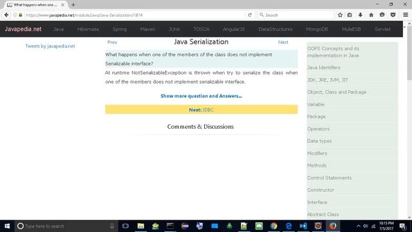412x232 pixels.
Task: Click the yellow 'Next: JDBC' bar
Action: 201,110
